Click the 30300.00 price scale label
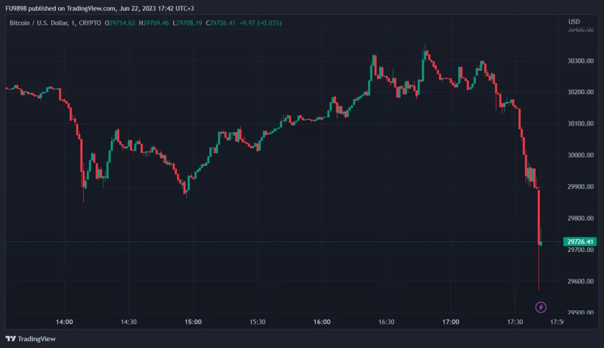Viewport: 604px width, 348px height. 580,61
